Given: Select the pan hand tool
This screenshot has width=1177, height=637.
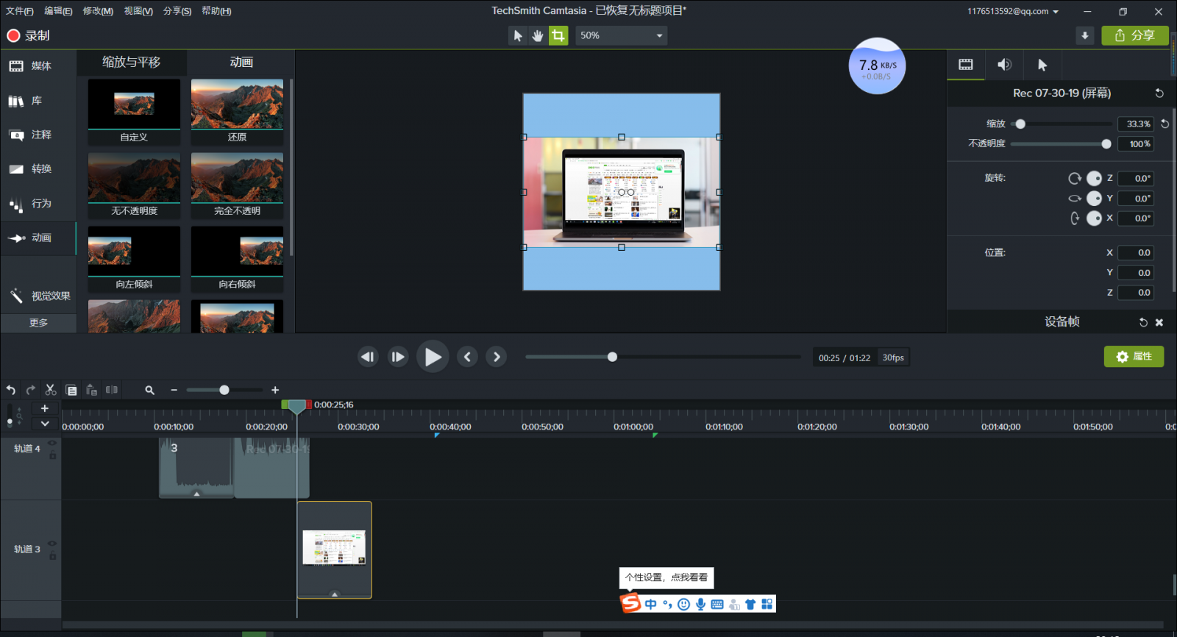Looking at the screenshot, I should (538, 35).
